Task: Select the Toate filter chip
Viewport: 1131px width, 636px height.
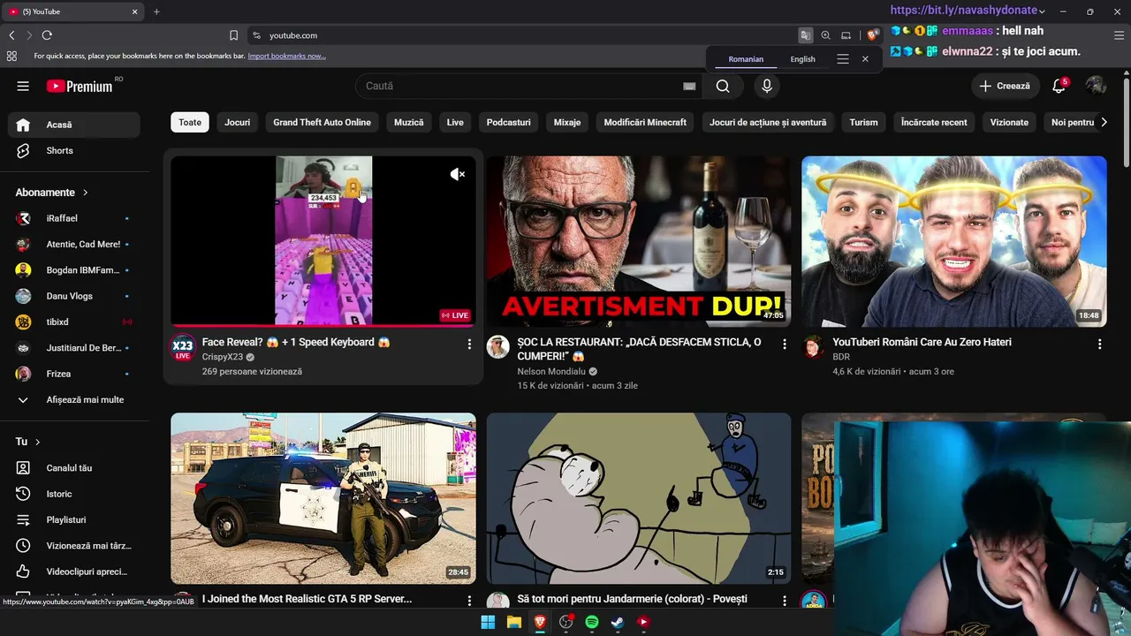Action: (x=190, y=122)
